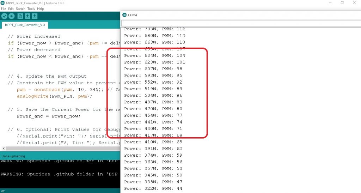Viewport: 361px width, 193px height.
Task: Click the Arduino logo in title bar
Action: (x=3, y=3)
